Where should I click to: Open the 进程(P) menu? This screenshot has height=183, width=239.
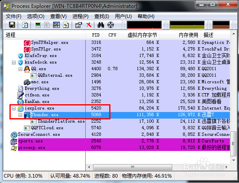tap(80, 16)
